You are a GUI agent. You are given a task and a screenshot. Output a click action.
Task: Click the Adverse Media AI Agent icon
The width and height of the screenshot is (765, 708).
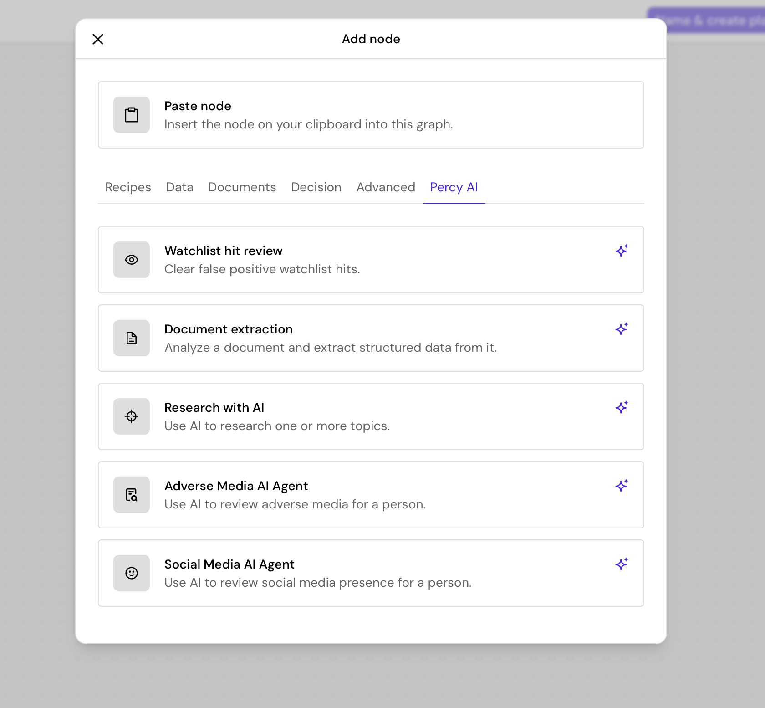pyautogui.click(x=132, y=495)
